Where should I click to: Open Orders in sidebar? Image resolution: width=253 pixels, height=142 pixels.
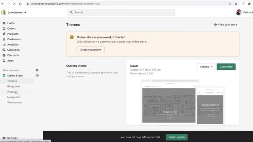(x=11, y=28)
